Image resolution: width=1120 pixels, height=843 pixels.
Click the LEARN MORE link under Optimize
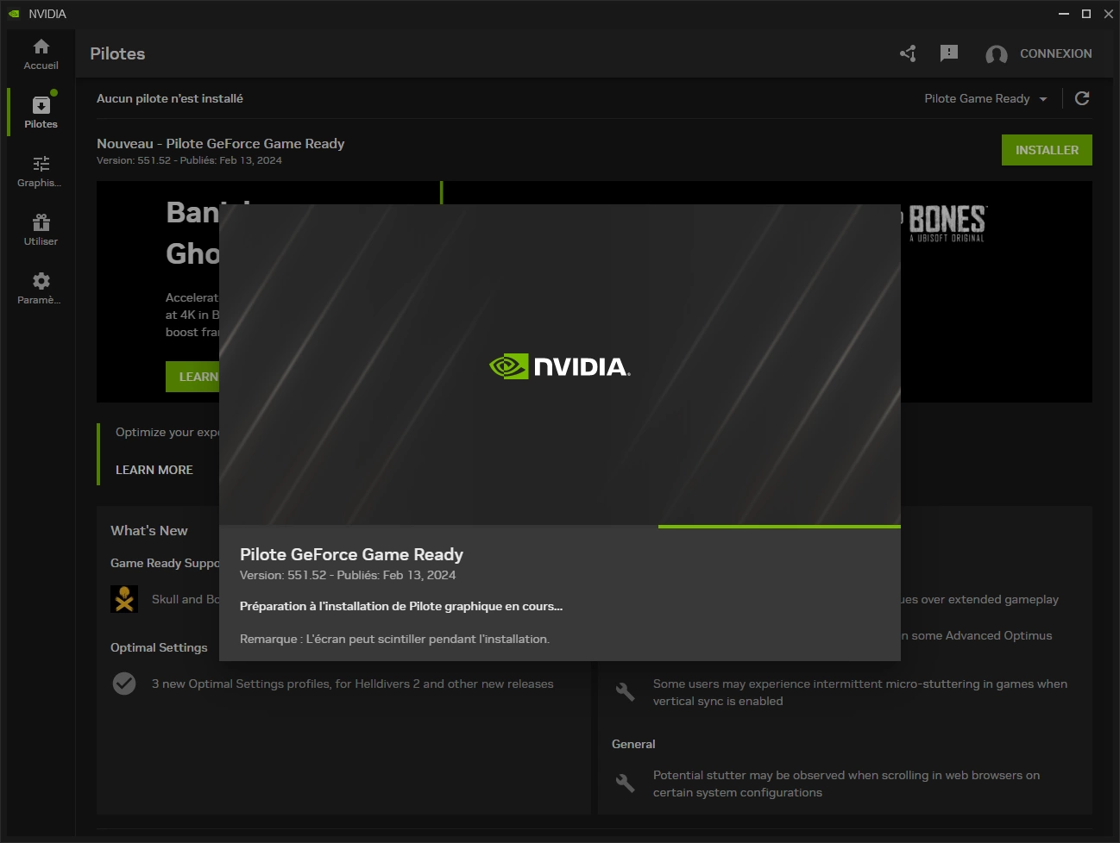(154, 470)
